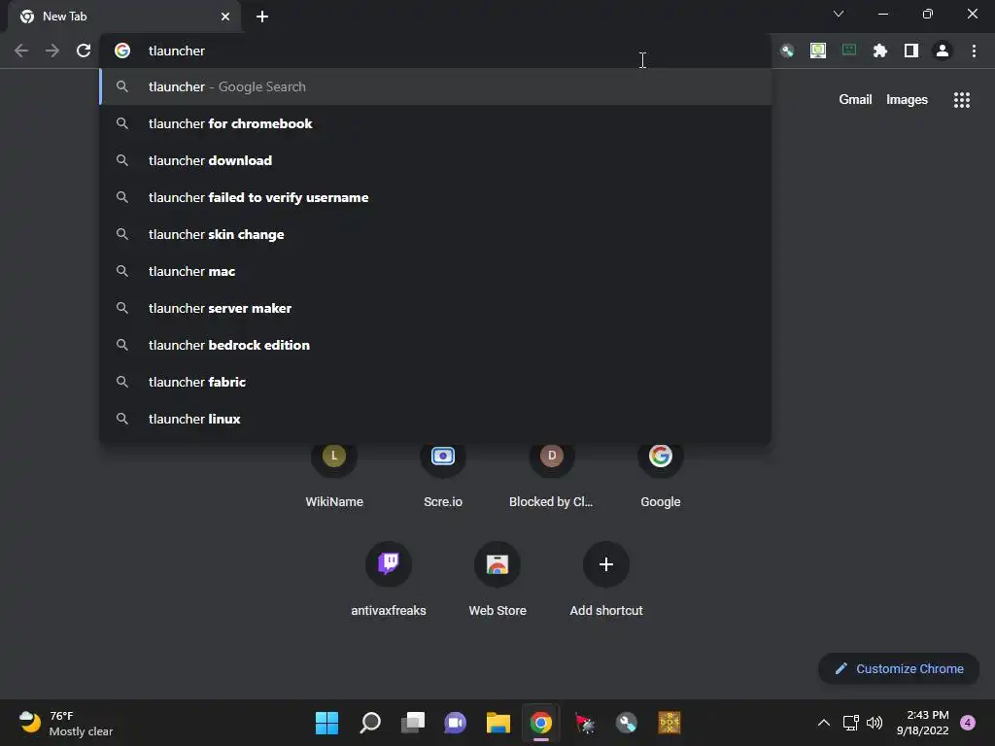Open the clock showing 2:43 PM
Viewport: 995px width, 746px height.
point(923,723)
